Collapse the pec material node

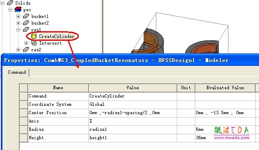(10, 10)
